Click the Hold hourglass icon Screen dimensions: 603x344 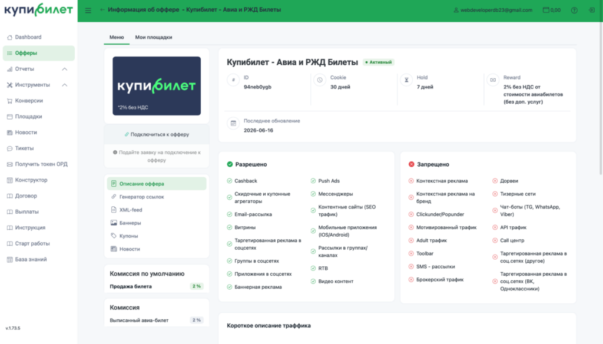click(x=406, y=80)
